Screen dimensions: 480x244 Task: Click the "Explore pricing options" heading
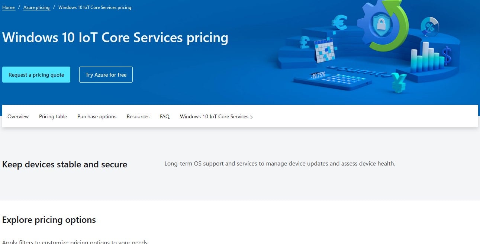[x=49, y=220]
